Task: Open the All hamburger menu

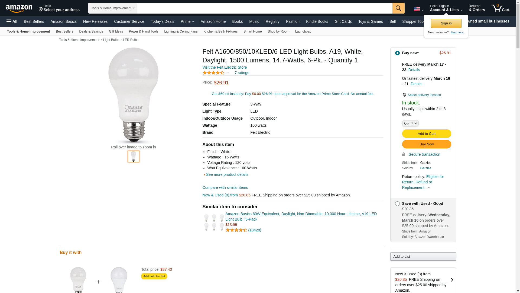Action: coord(12,21)
